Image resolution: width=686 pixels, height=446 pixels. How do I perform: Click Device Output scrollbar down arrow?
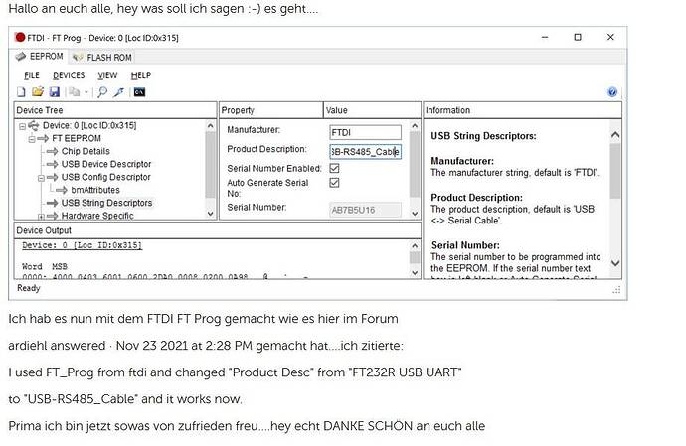tap(415, 272)
